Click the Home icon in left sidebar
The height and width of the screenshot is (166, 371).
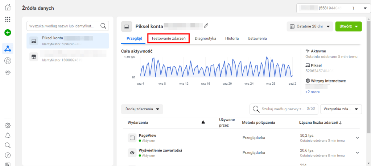8,7
